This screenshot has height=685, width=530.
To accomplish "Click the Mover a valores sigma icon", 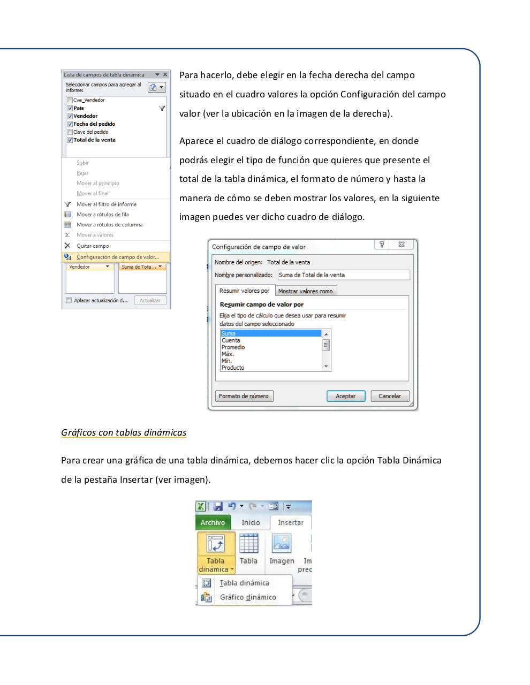I will [x=67, y=234].
